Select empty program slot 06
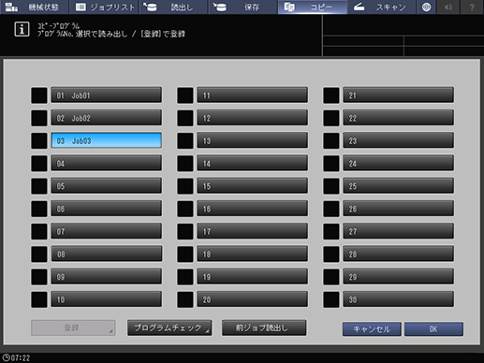Viewport: 484px width, 363px height. click(x=106, y=209)
